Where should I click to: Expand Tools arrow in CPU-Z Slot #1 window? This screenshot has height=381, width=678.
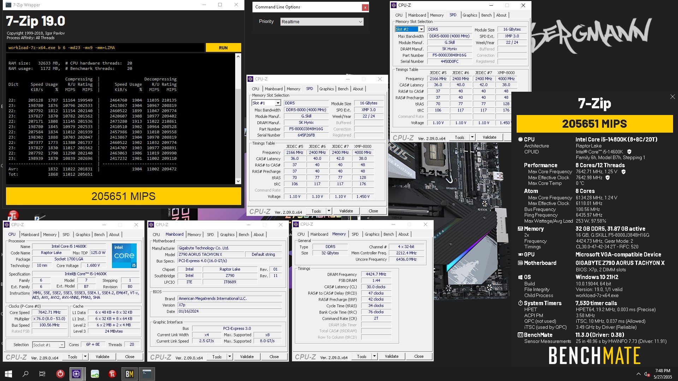[329, 211]
